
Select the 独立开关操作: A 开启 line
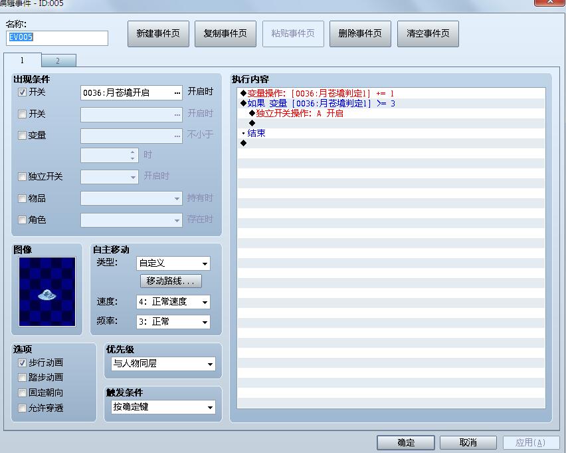point(391,114)
